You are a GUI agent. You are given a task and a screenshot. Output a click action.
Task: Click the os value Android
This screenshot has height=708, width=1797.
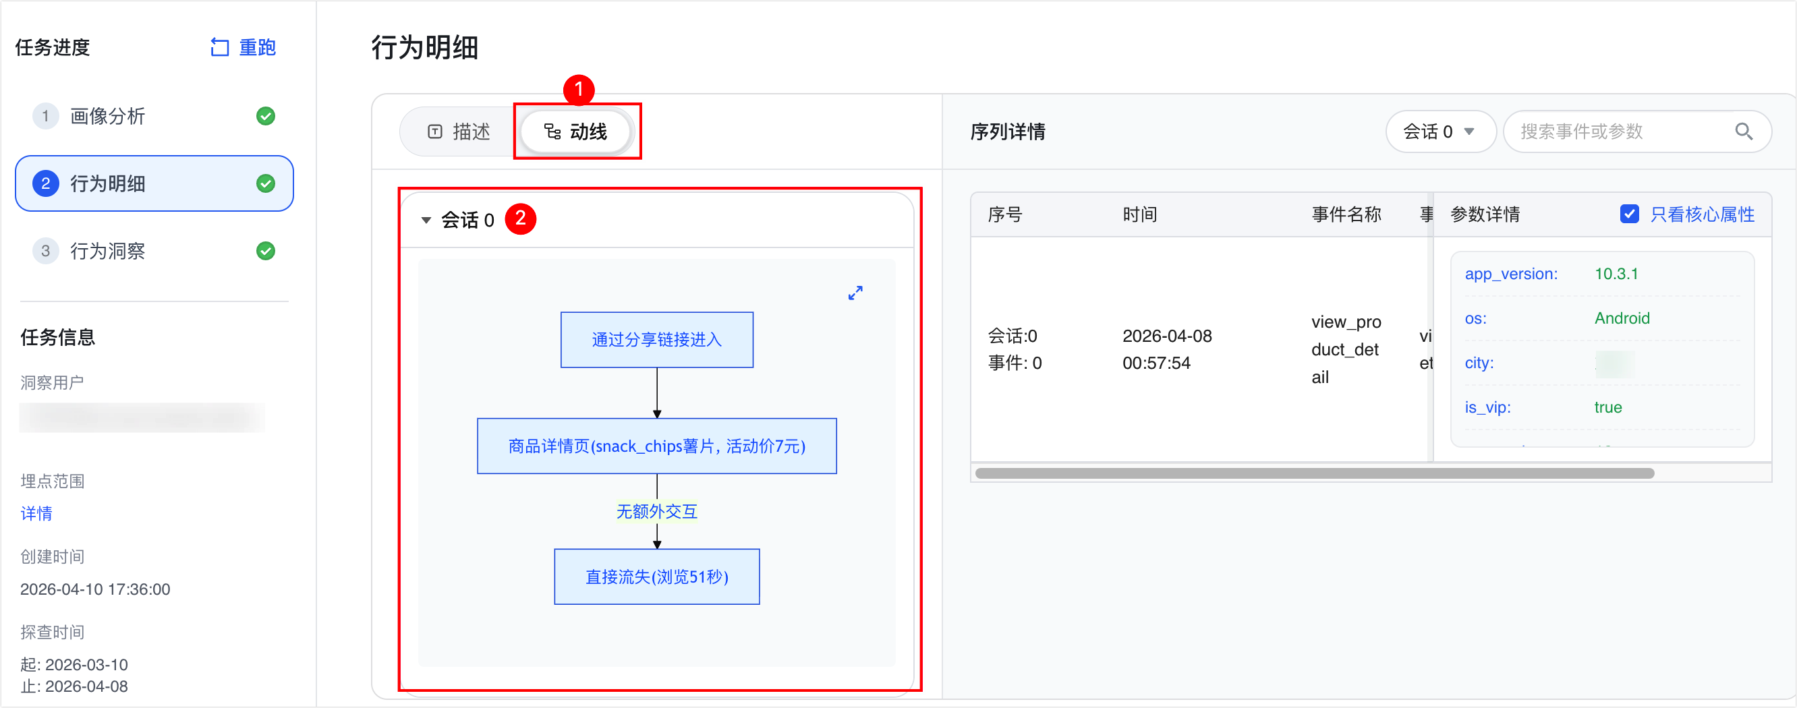[x=1622, y=319]
